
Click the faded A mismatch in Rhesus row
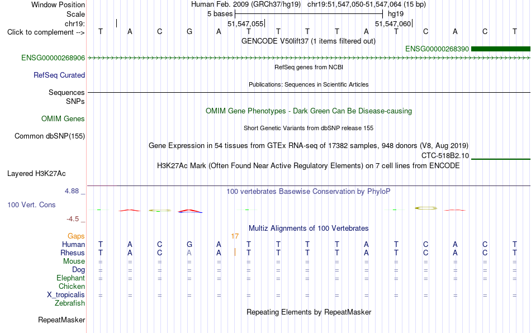pos(189,253)
